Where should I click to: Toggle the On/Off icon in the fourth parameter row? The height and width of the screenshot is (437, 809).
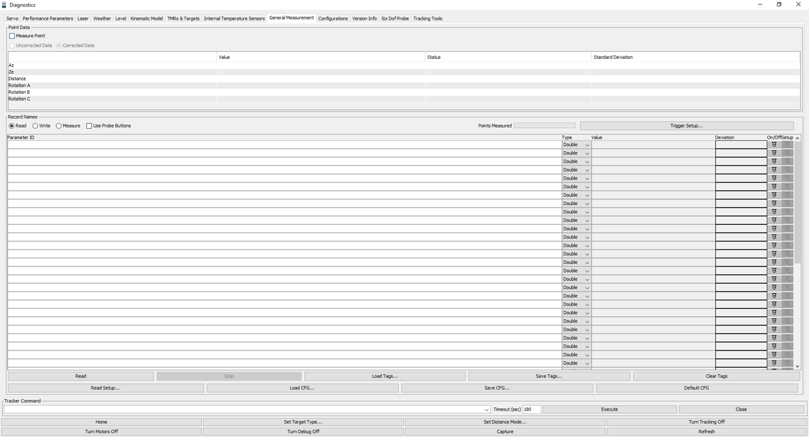coord(774,170)
